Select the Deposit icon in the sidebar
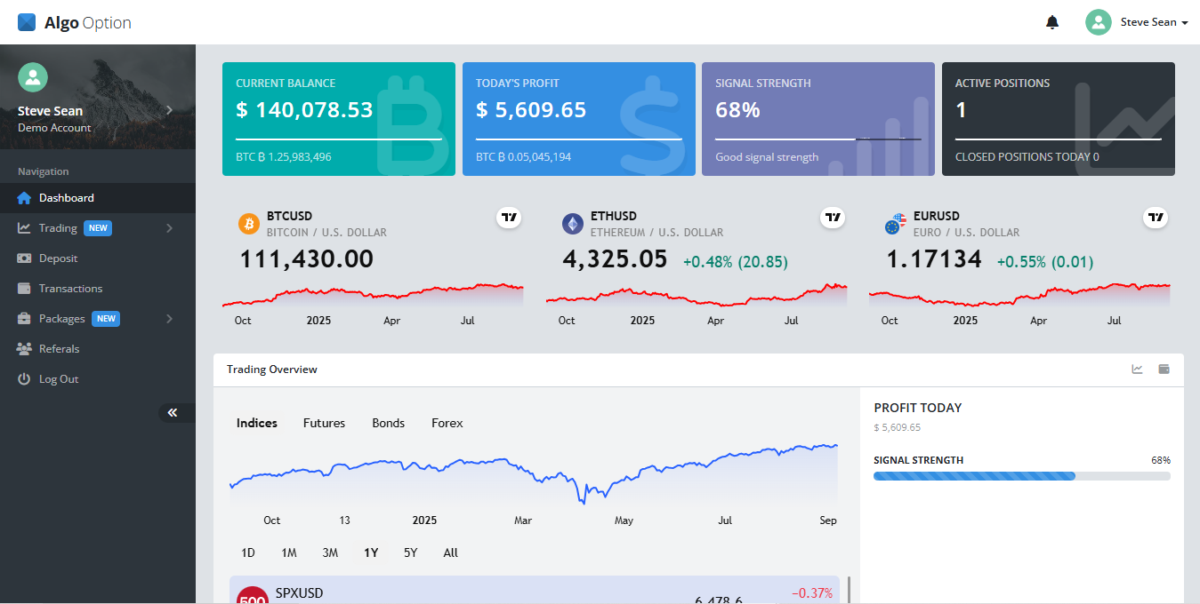 (x=22, y=258)
